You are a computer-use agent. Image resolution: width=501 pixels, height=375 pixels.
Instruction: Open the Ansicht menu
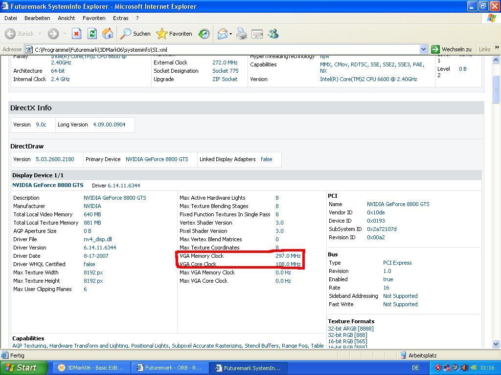click(67, 18)
